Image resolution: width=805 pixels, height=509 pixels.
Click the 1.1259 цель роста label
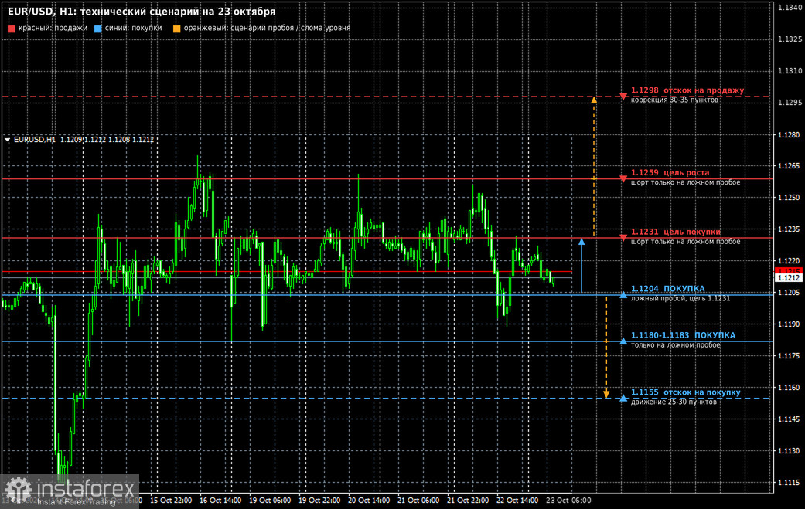[x=670, y=173]
